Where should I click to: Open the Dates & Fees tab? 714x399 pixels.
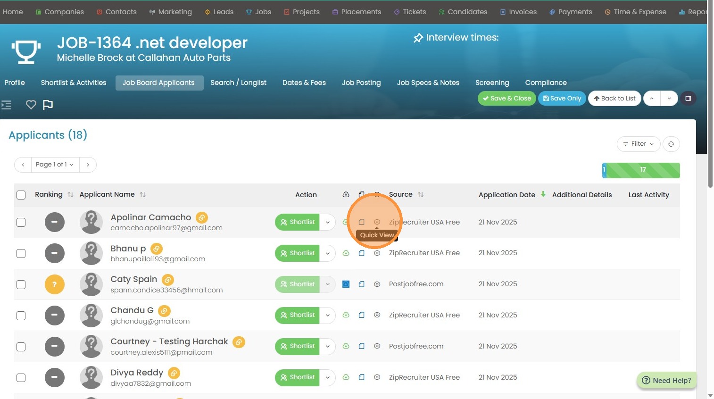point(304,83)
